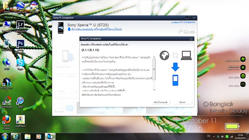Click the Windows logo drive gadget icon
The height and width of the screenshot is (140, 249).
(x=243, y=59)
